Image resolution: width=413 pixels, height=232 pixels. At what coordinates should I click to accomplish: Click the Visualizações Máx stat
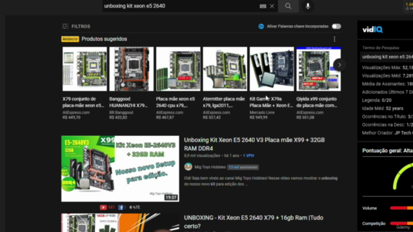tap(387, 68)
